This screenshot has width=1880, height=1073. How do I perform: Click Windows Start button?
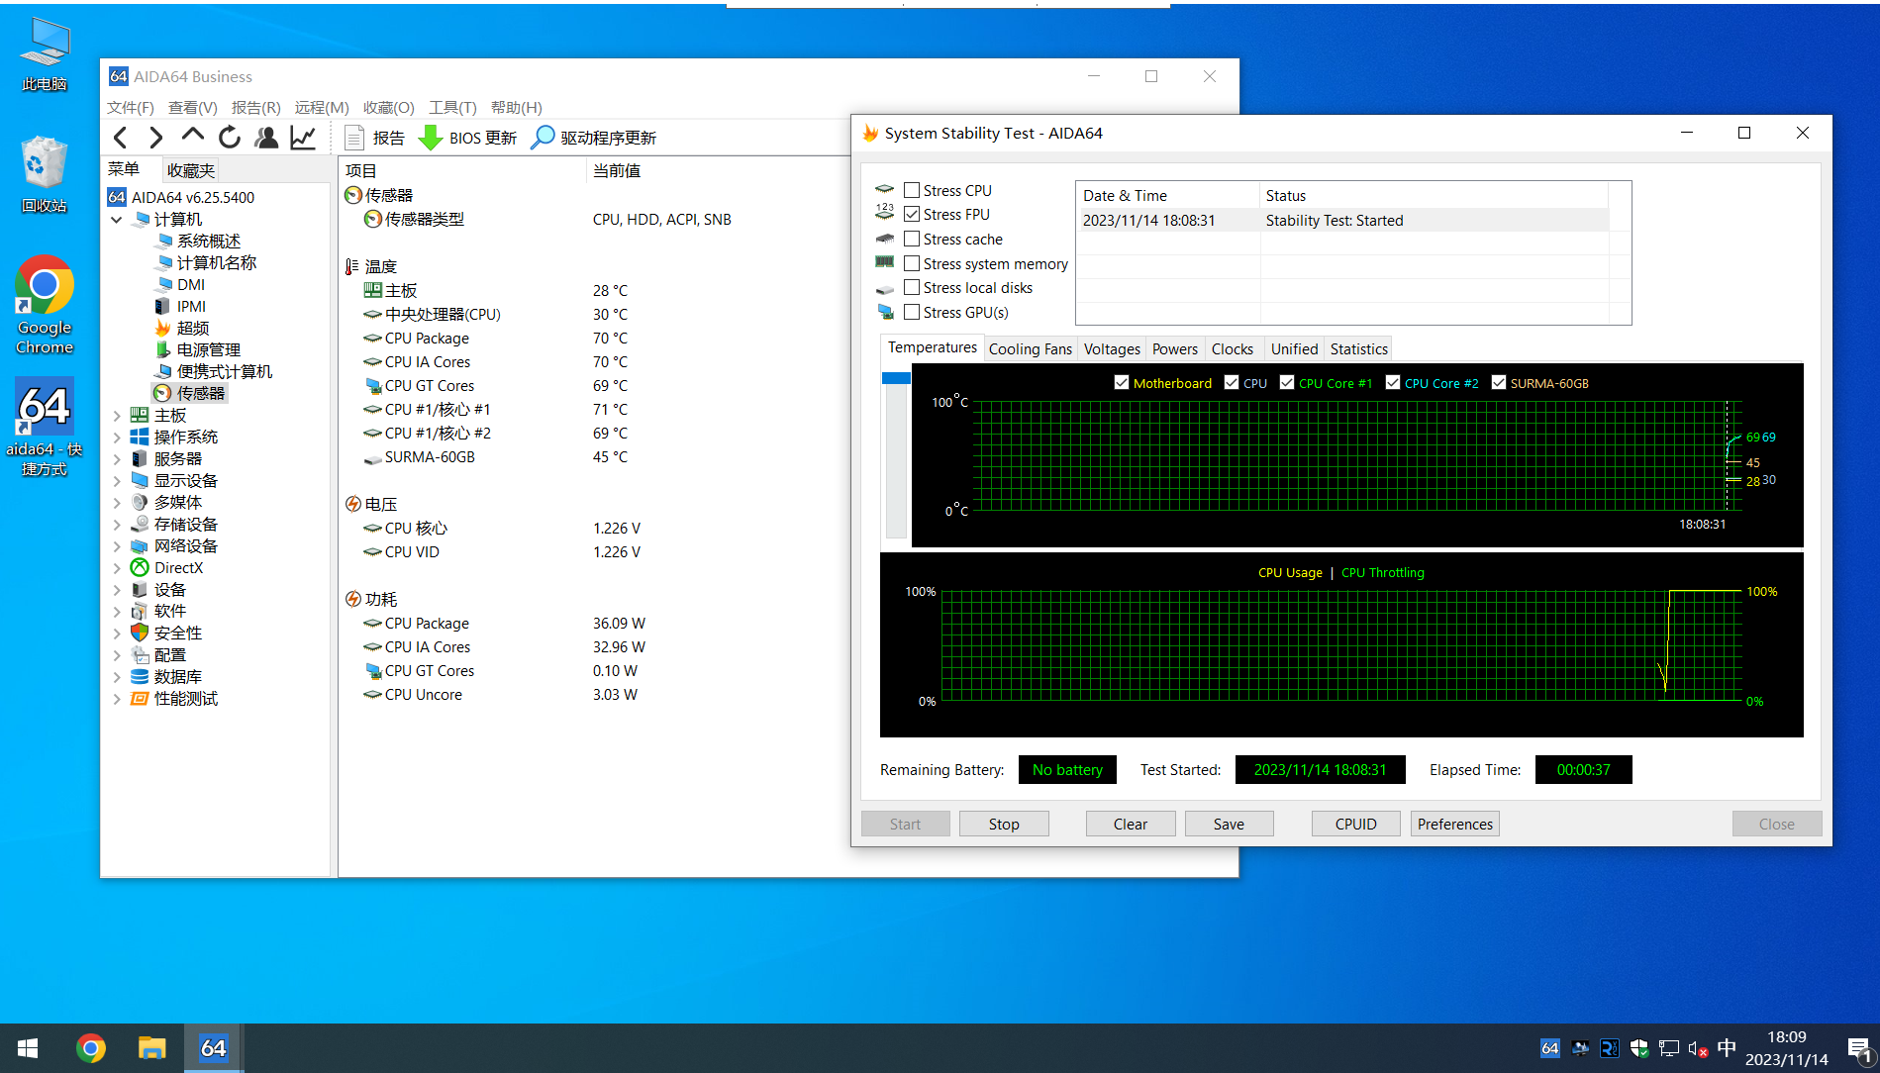coord(28,1048)
